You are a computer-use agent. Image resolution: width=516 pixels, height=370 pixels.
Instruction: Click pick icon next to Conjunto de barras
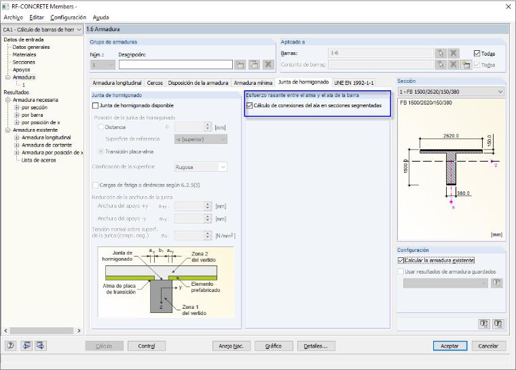coord(441,64)
